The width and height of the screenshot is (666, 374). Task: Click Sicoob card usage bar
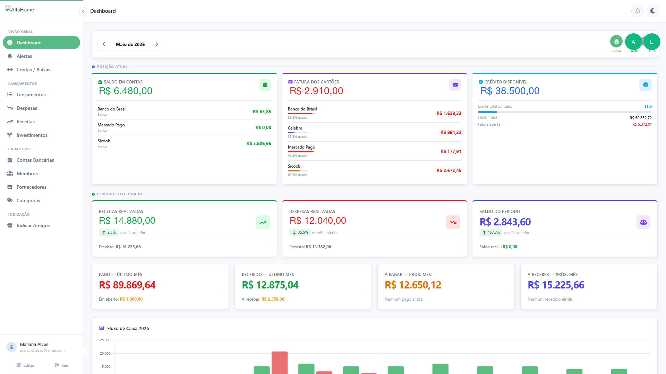[298, 171]
